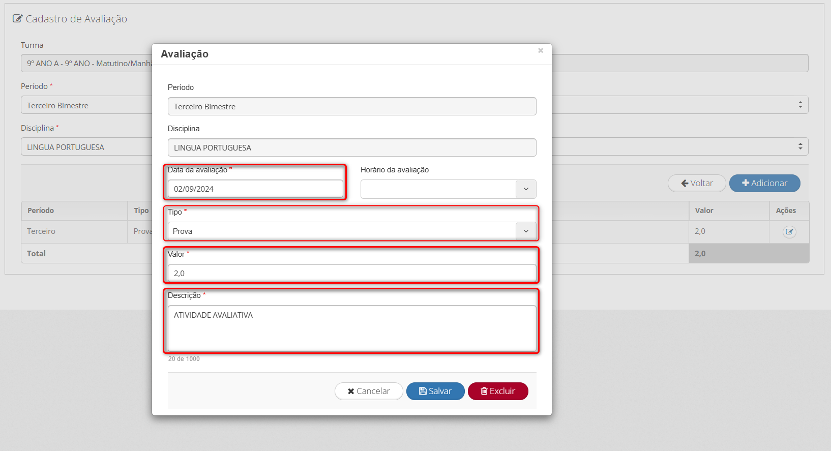Open the background Período select arrows
The width and height of the screenshot is (831, 451).
pos(800,105)
